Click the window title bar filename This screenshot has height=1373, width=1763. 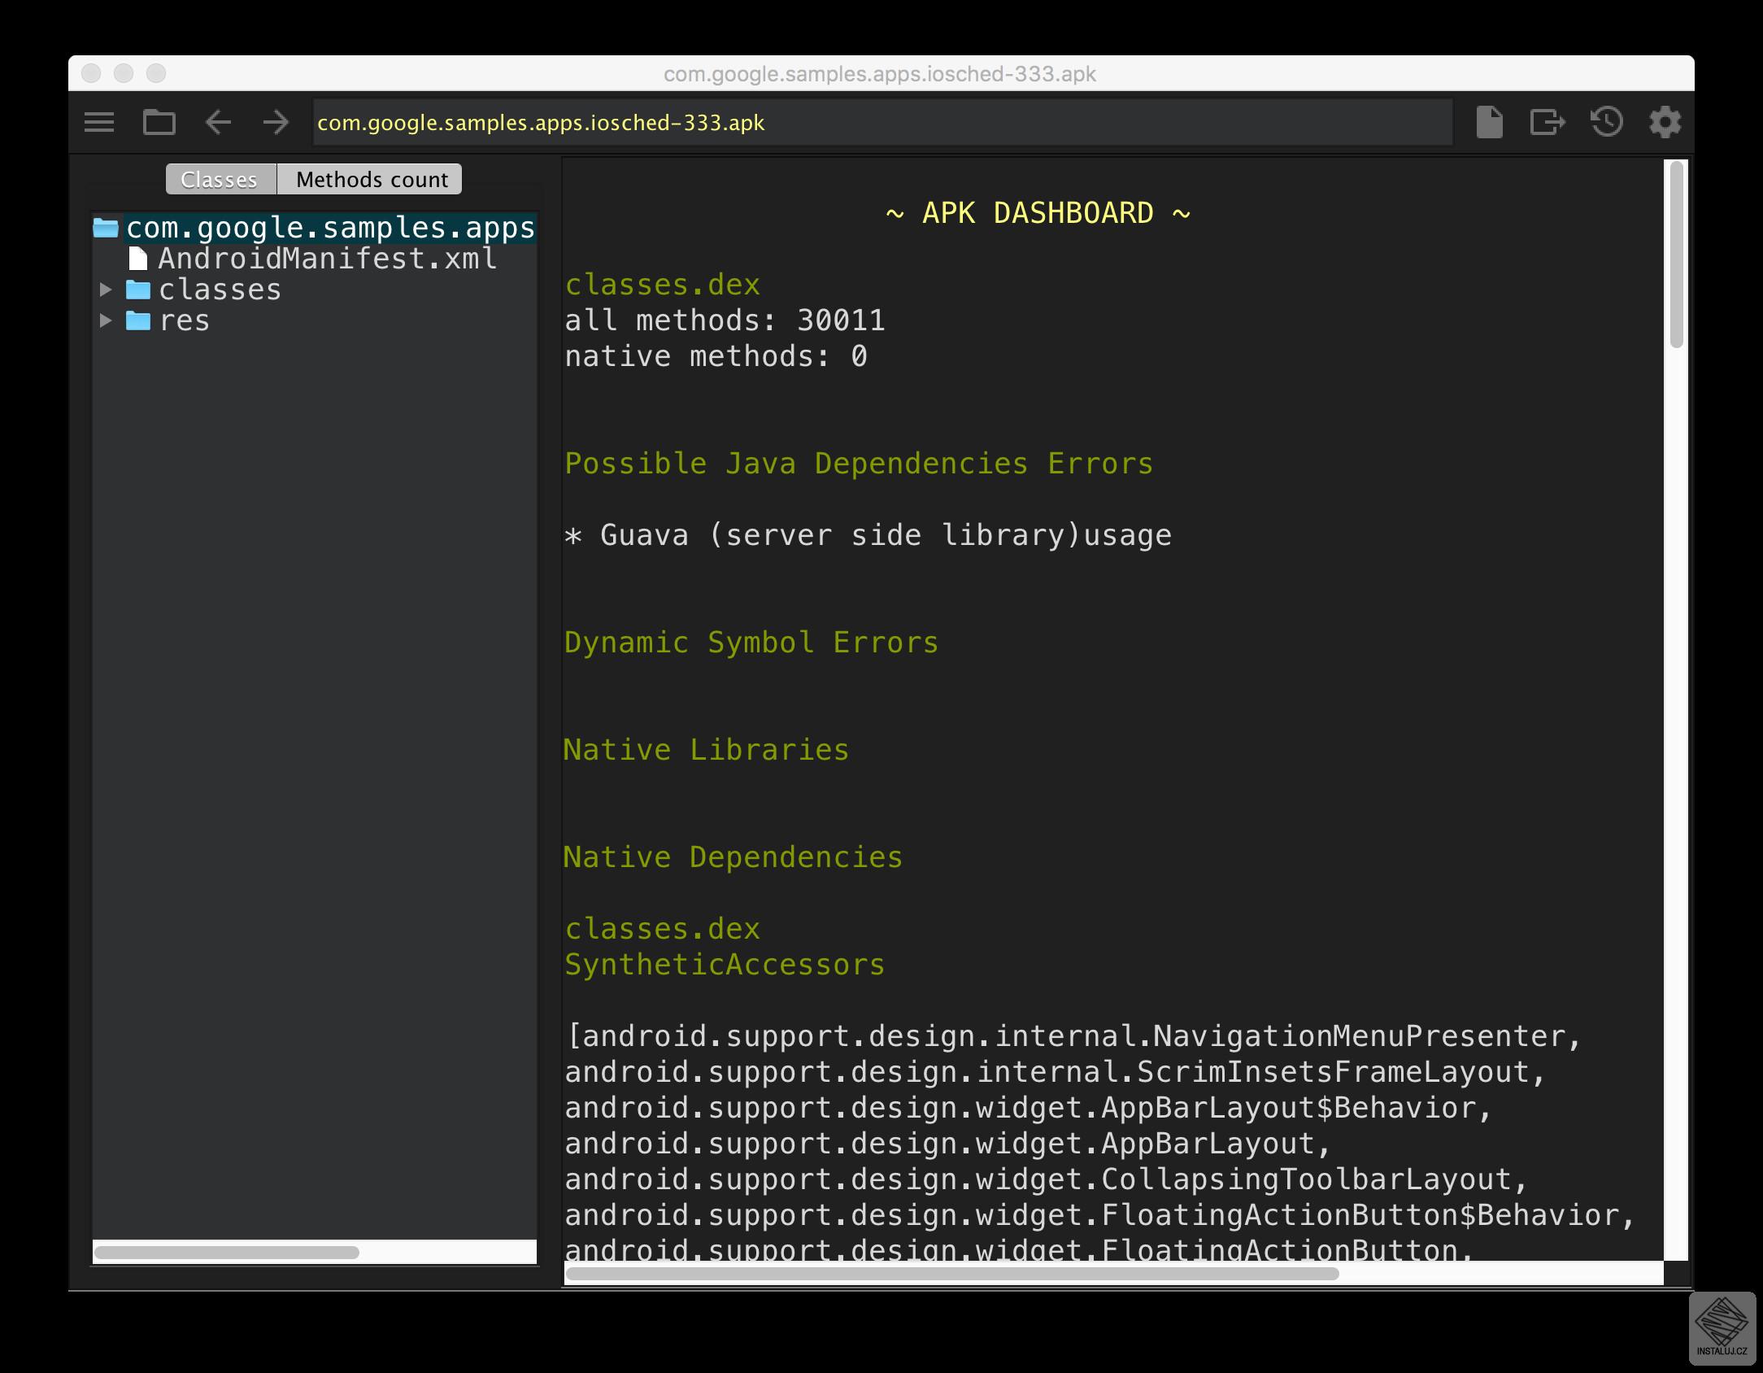click(x=880, y=74)
